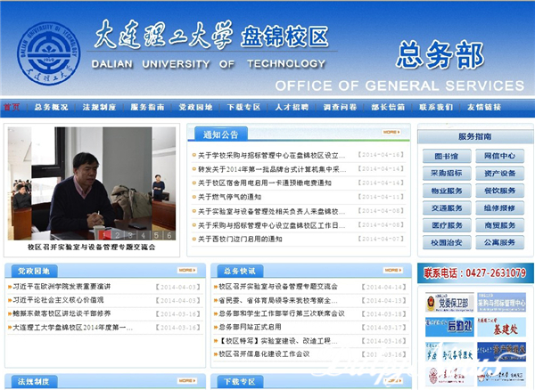Open article 习近平在欧洲学院发表重要演讲
The width and height of the screenshot is (535, 390).
pos(62,287)
